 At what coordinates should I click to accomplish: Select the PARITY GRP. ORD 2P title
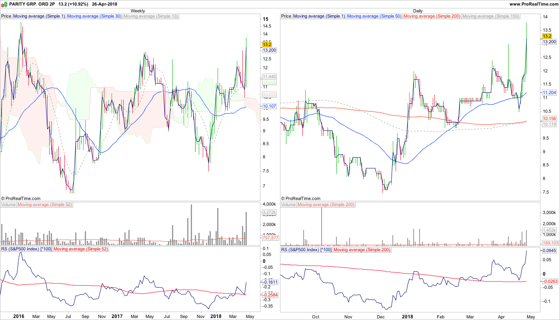32,4
